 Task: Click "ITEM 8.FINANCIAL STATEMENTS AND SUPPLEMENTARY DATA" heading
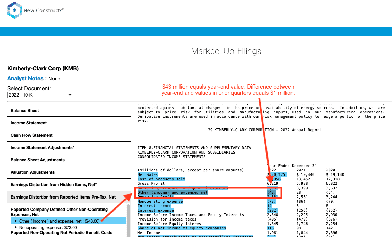(x=194, y=148)
